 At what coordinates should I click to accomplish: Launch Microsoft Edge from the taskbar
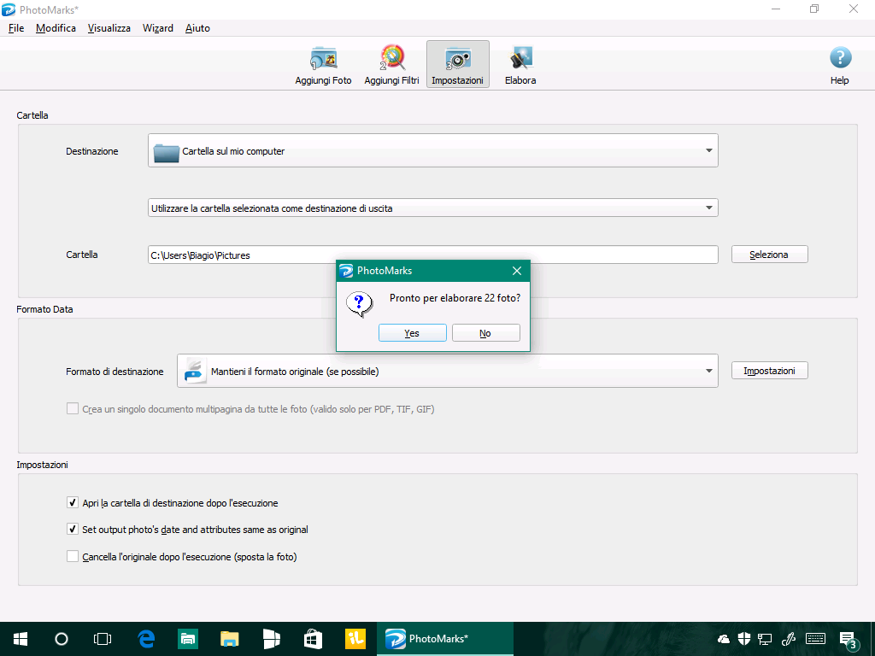point(146,639)
